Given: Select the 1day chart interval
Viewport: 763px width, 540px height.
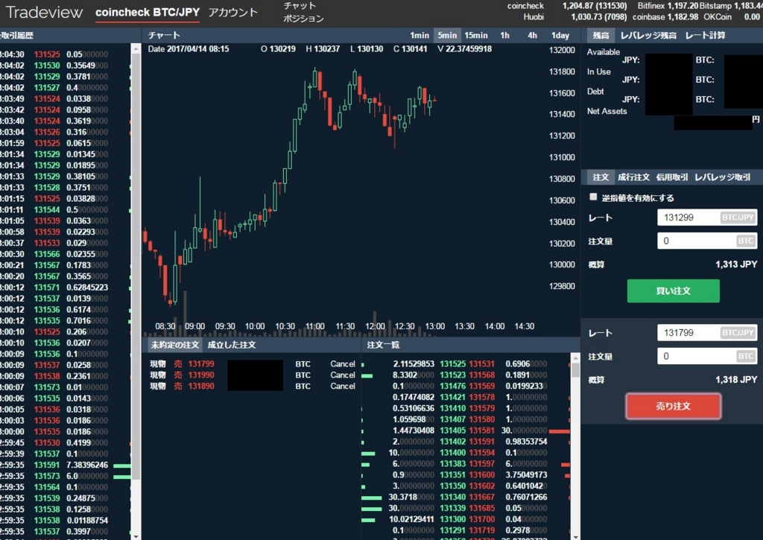Looking at the screenshot, I should click(x=560, y=35).
